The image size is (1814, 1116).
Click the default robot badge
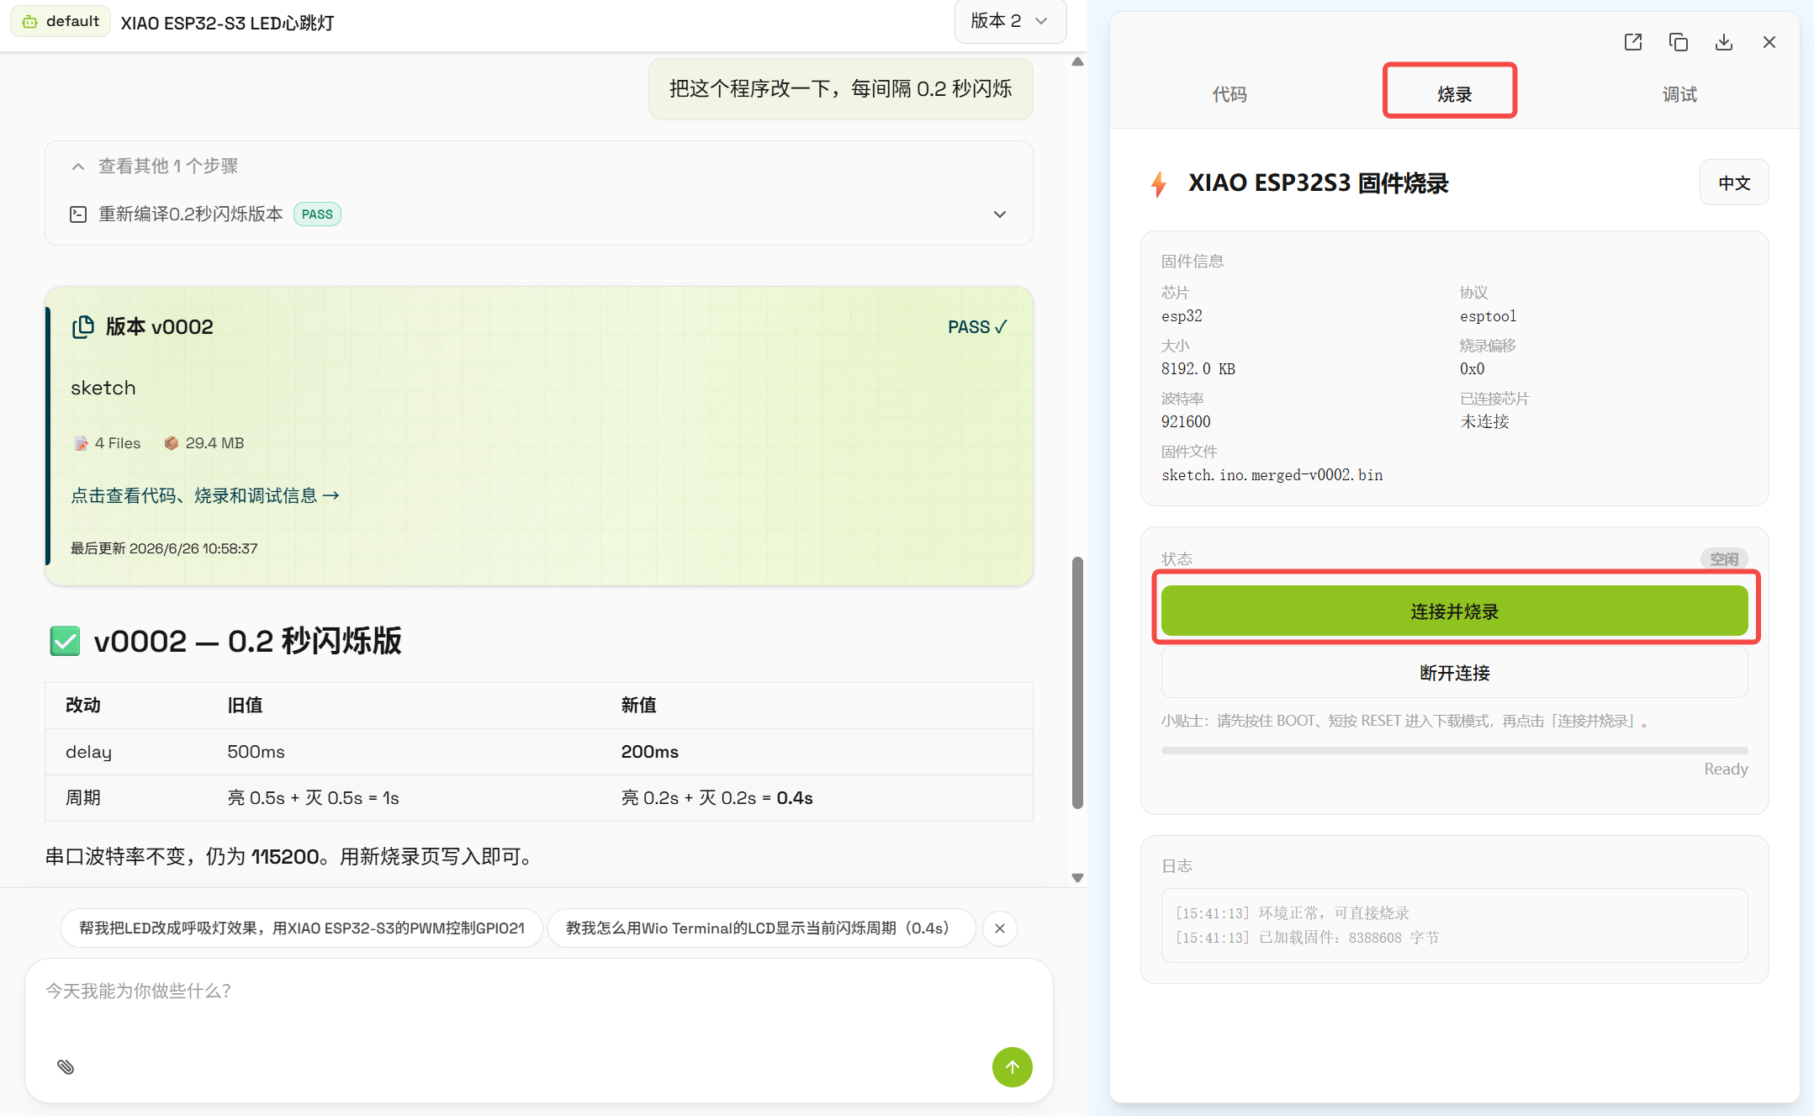[61, 22]
